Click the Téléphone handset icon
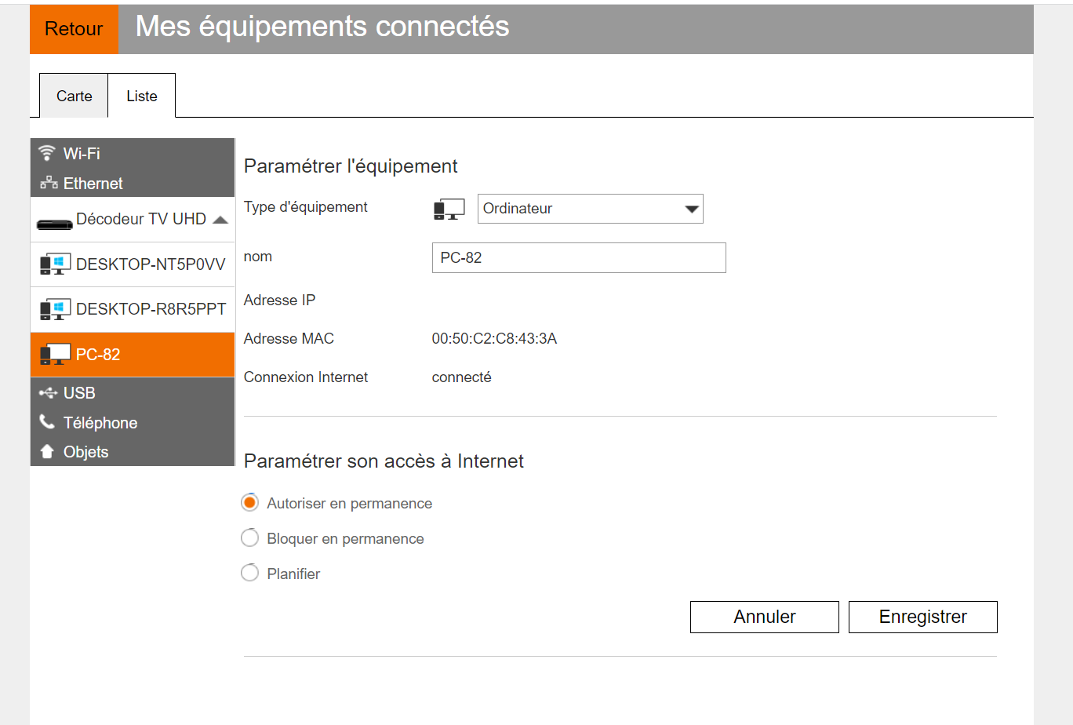The image size is (1073, 725). pos(47,422)
